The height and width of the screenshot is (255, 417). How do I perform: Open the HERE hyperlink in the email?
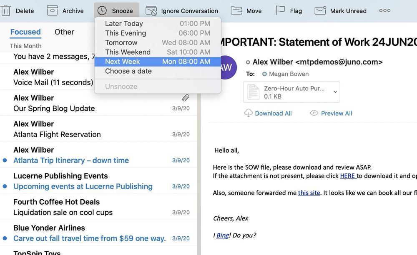(x=347, y=176)
